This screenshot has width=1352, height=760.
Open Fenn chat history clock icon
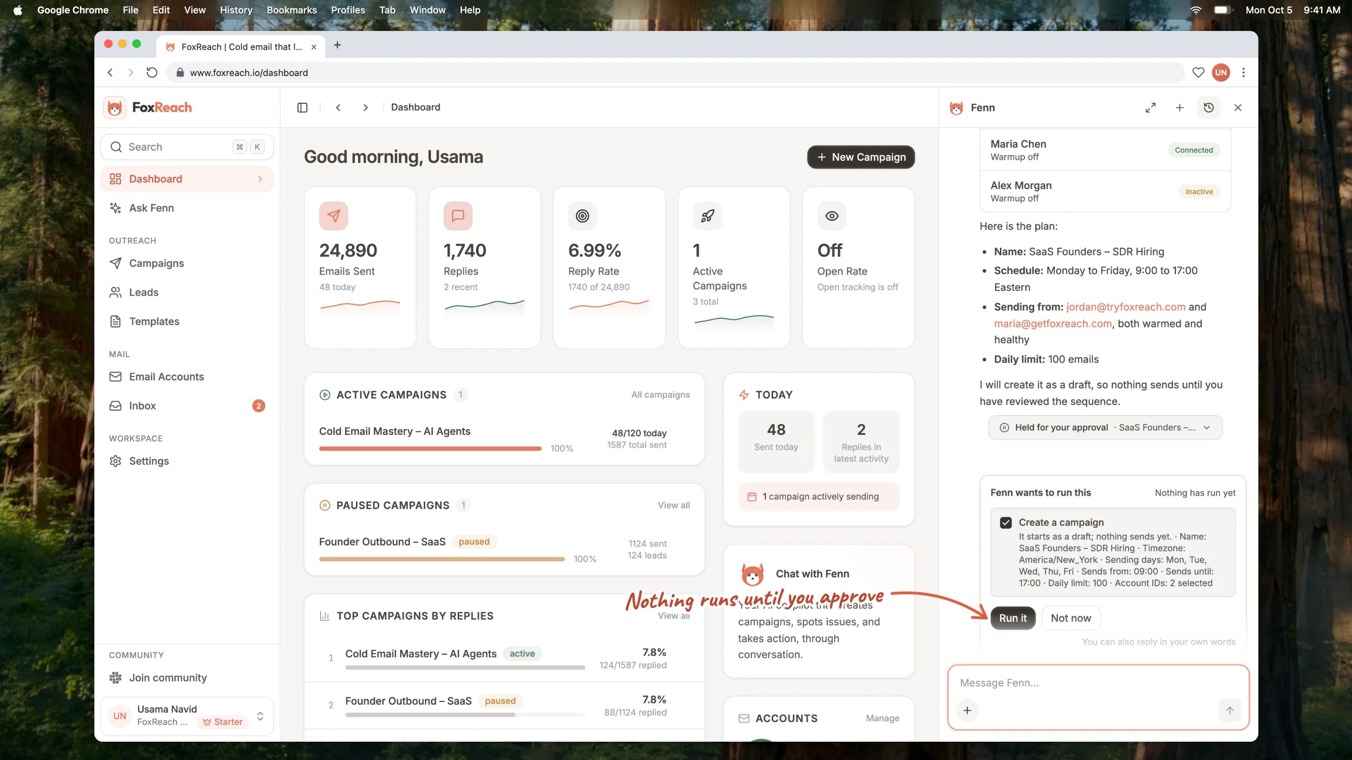(1209, 107)
